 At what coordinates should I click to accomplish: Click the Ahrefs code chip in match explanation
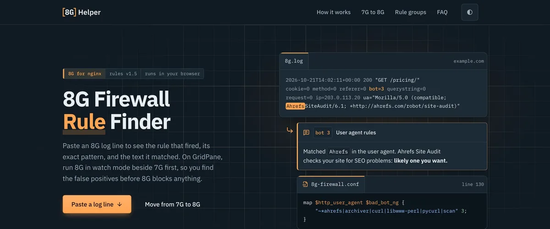[x=339, y=152]
